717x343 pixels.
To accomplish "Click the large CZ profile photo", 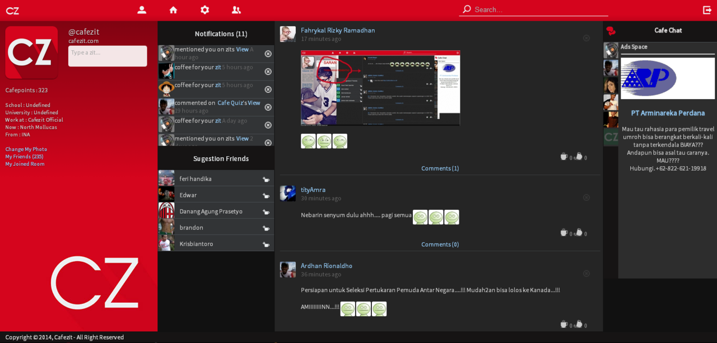I will pos(31,53).
